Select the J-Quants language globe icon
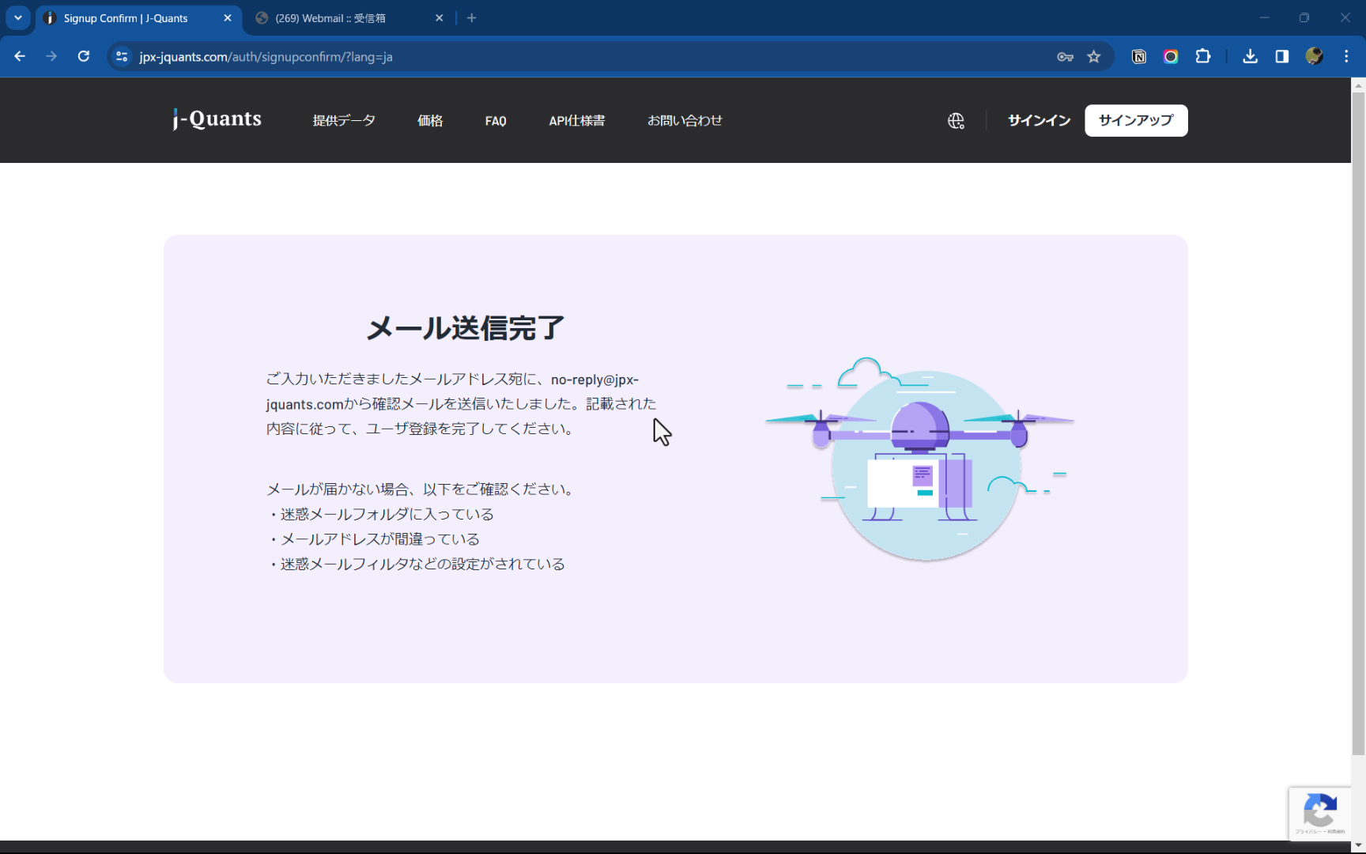The image size is (1366, 854). pos(956,120)
